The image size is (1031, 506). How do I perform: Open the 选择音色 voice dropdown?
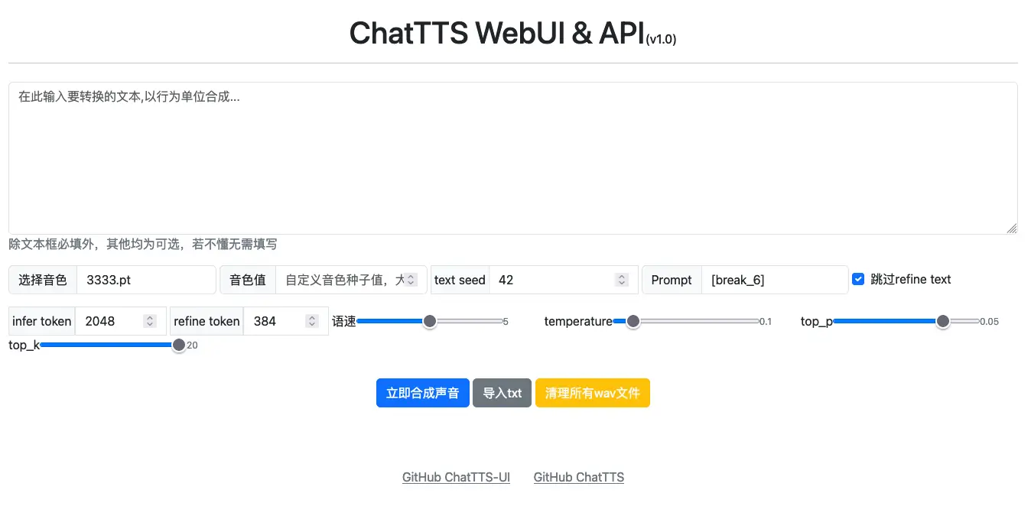click(x=146, y=280)
